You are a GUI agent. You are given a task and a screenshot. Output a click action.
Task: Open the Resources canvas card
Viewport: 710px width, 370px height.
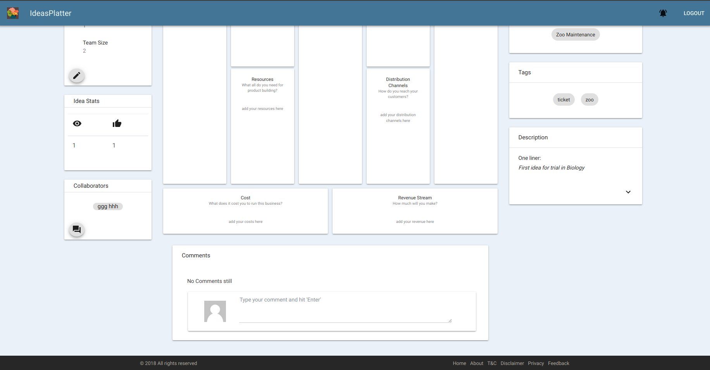(x=262, y=126)
